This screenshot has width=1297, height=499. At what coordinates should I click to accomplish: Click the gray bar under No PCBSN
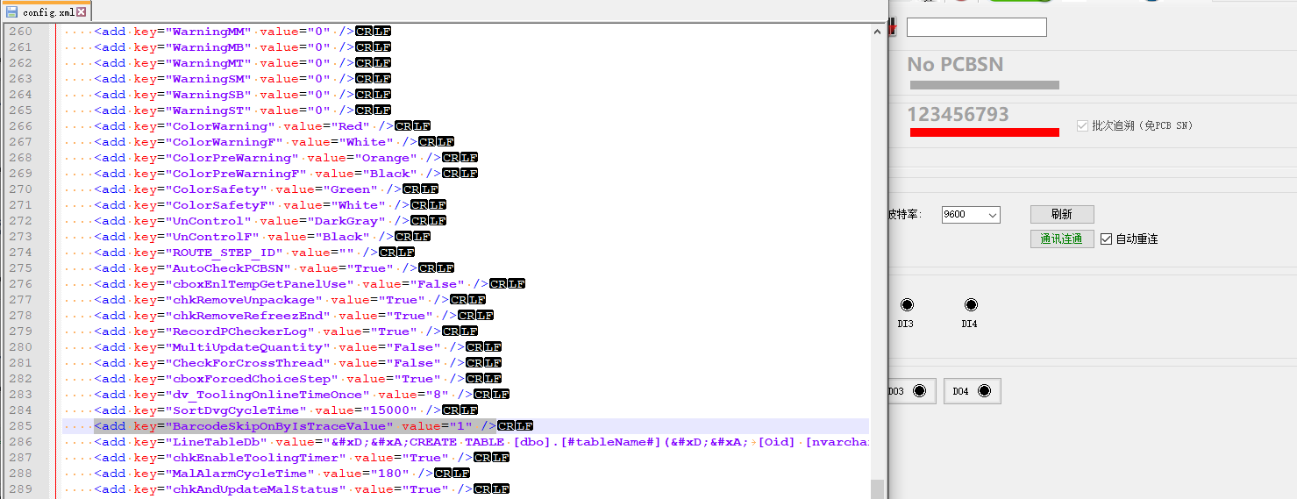[984, 85]
